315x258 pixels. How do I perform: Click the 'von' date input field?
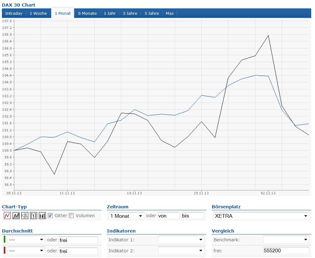click(x=169, y=216)
